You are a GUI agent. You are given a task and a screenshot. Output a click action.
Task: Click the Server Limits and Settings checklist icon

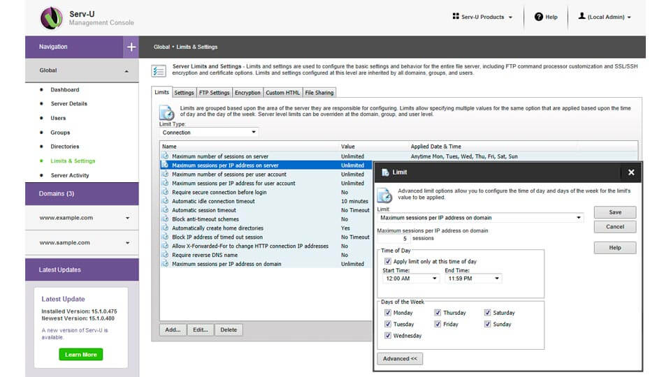pos(159,71)
